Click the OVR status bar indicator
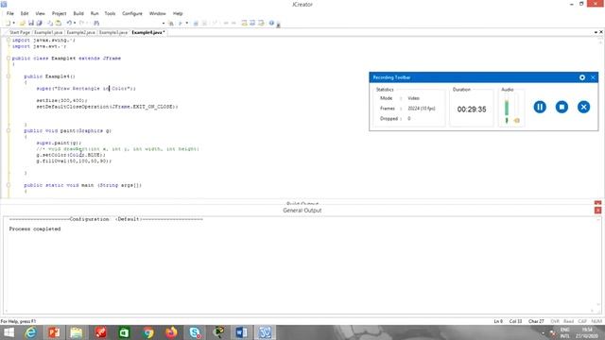Screen dimensions: 605x340 point(555,321)
